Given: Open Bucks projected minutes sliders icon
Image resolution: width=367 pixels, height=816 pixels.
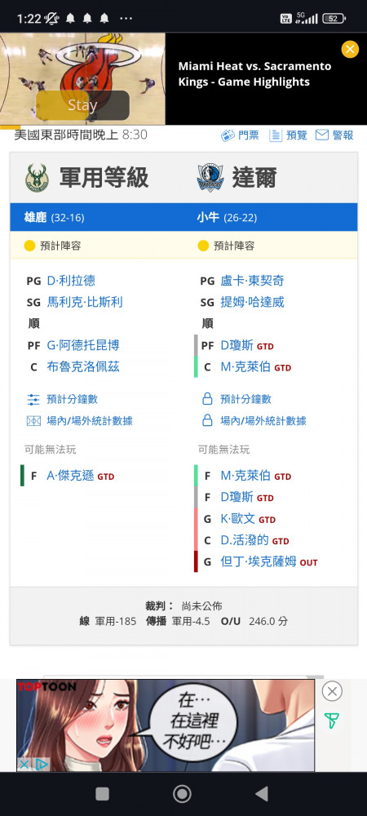Looking at the screenshot, I should (33, 400).
